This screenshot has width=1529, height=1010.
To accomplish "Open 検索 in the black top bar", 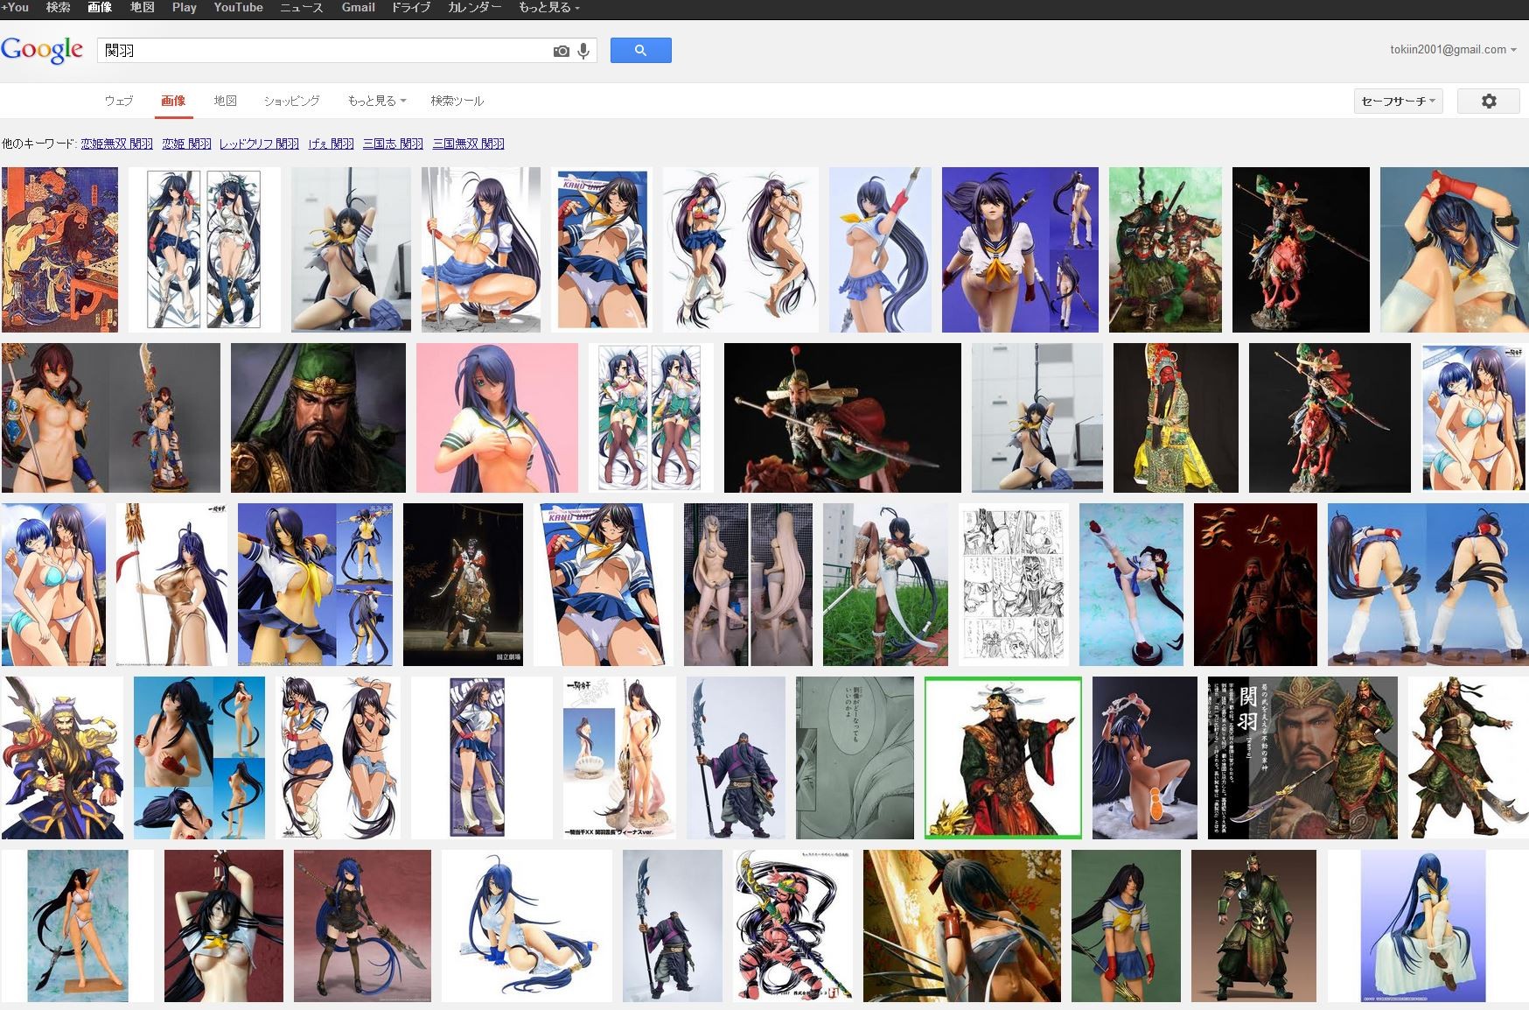I will click(59, 8).
